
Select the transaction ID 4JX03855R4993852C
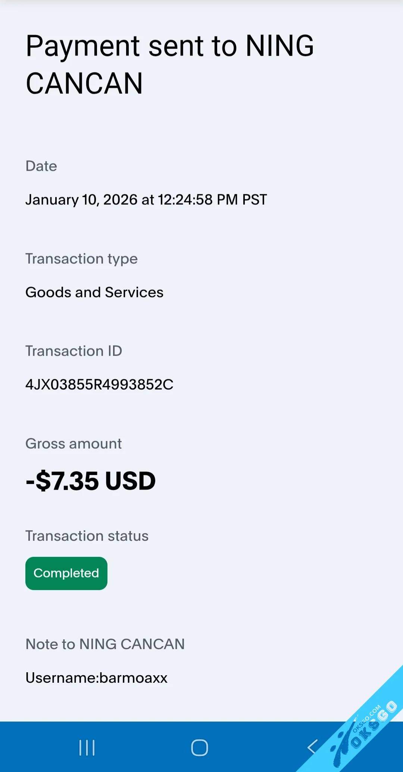tap(99, 384)
